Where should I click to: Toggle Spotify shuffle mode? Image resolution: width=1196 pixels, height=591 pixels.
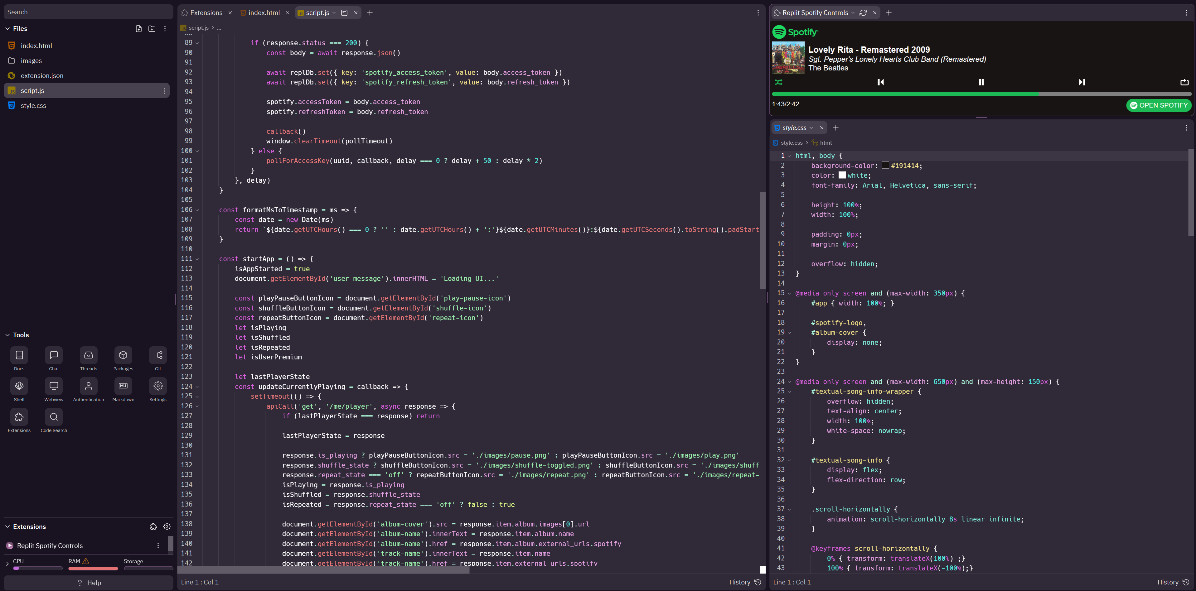779,82
